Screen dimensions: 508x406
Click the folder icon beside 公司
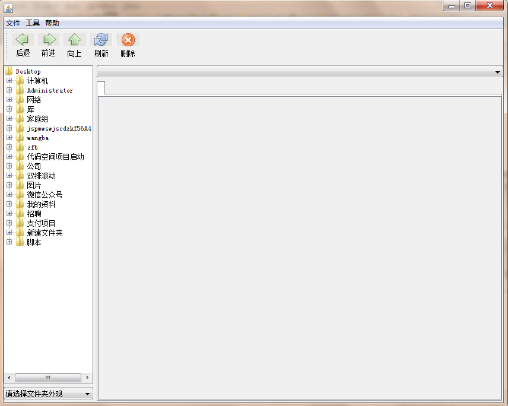20,166
